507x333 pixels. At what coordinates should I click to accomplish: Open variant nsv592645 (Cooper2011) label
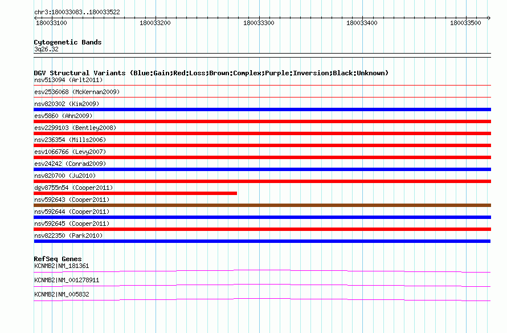click(x=72, y=224)
